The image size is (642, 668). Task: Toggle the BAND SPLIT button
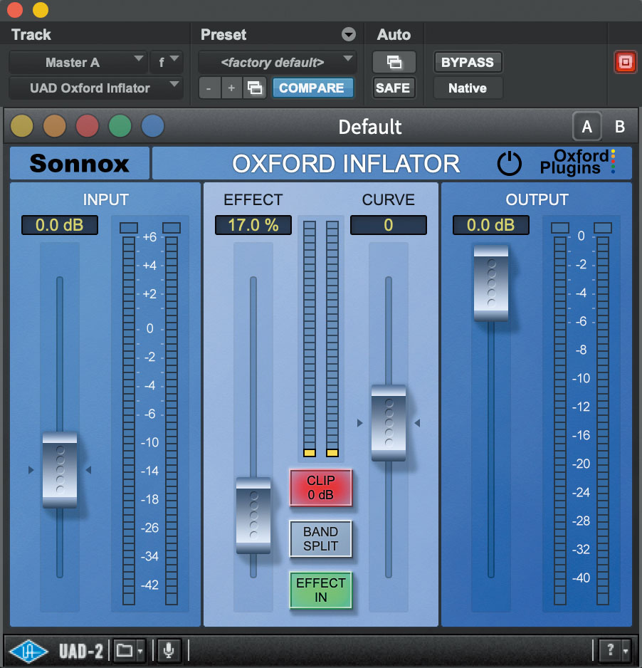click(320, 539)
